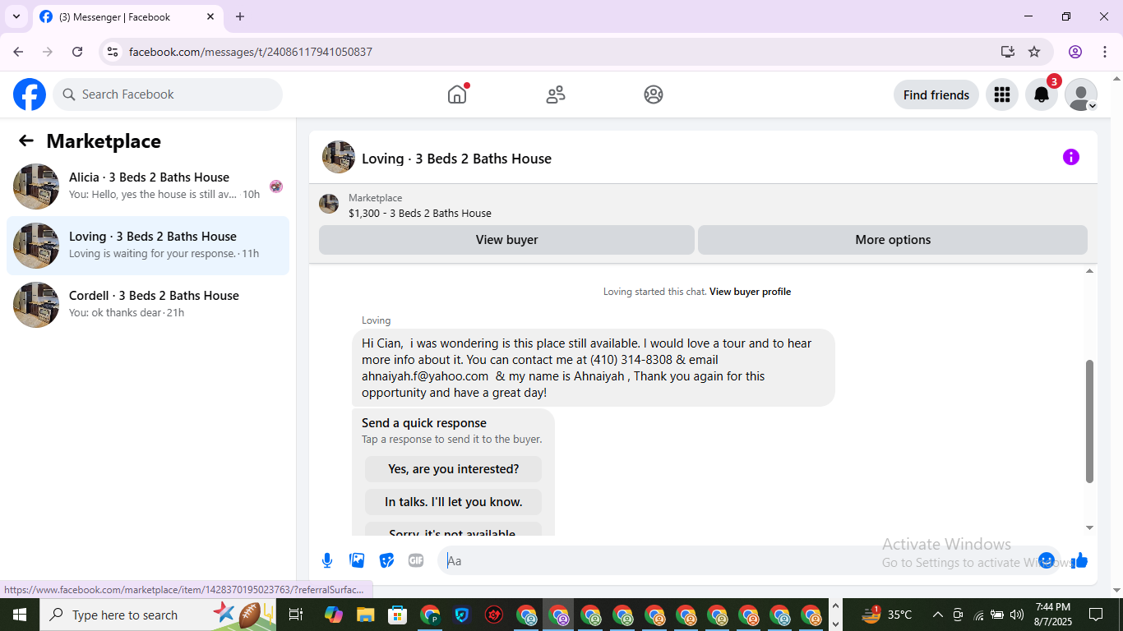This screenshot has width=1123, height=631.
Task: Open the Friends icon in top navigation
Action: click(556, 94)
